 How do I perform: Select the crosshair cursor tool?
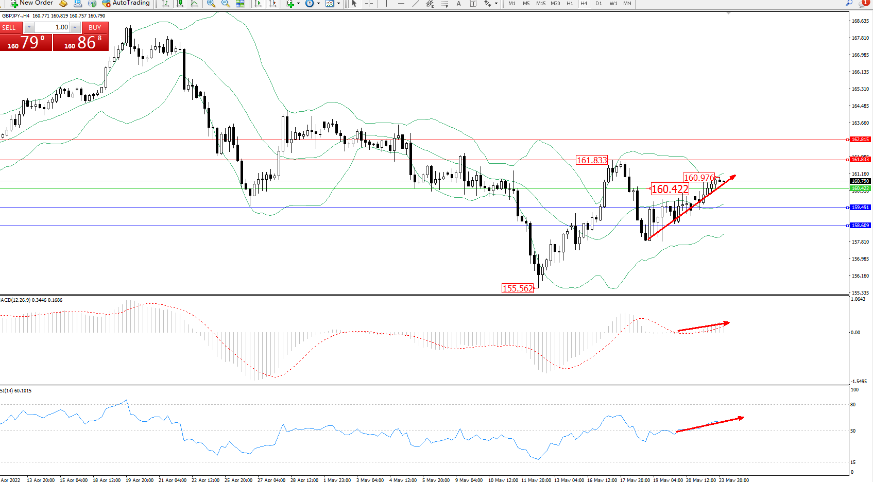tap(369, 4)
